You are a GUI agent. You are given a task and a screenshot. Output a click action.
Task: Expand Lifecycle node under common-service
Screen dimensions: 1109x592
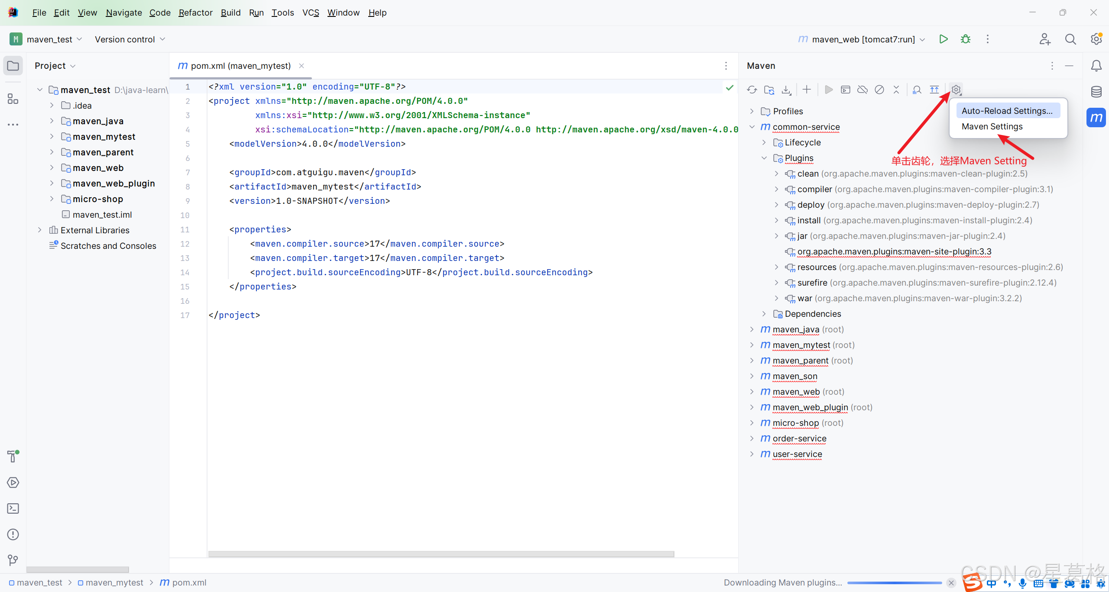click(x=764, y=142)
